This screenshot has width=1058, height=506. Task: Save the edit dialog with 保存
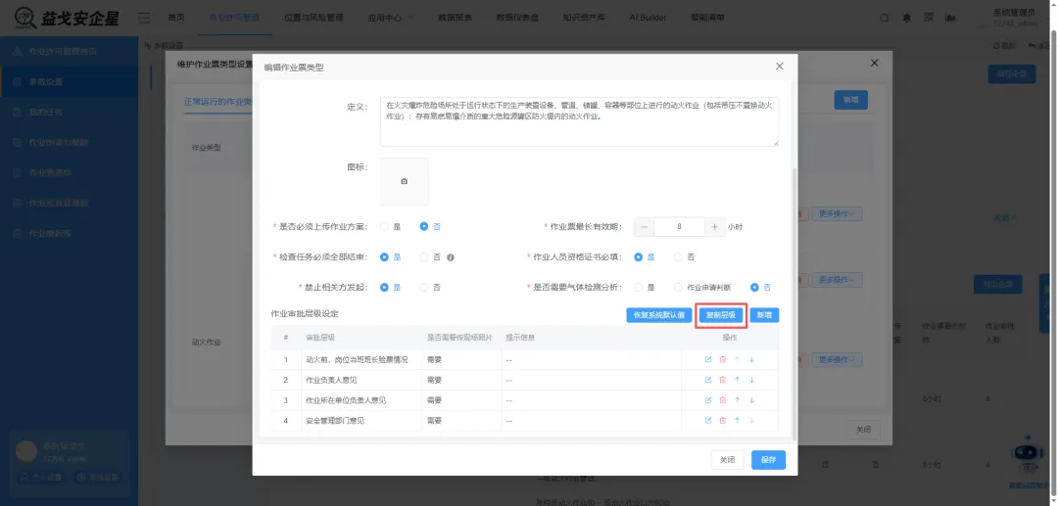769,459
